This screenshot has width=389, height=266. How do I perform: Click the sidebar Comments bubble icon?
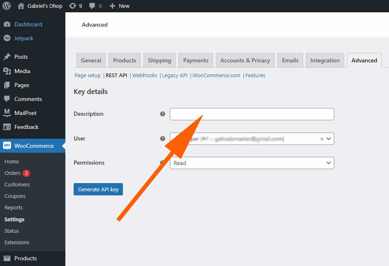click(7, 99)
